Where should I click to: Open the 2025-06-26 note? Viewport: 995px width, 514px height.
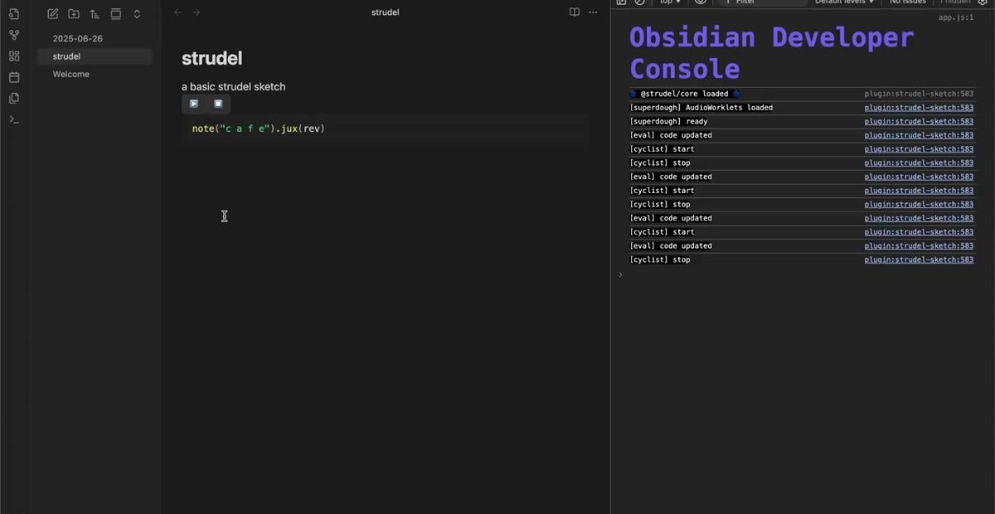78,38
